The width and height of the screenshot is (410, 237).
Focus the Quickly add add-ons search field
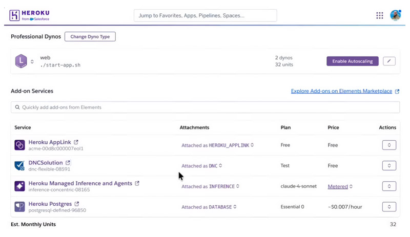click(x=205, y=107)
